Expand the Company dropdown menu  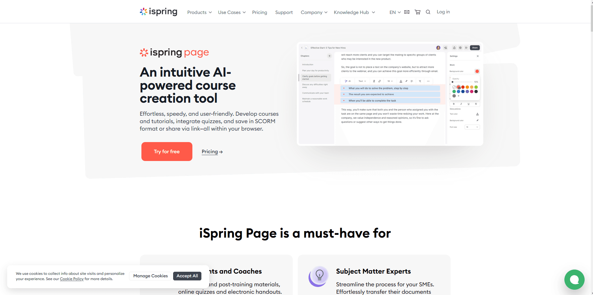point(314,12)
